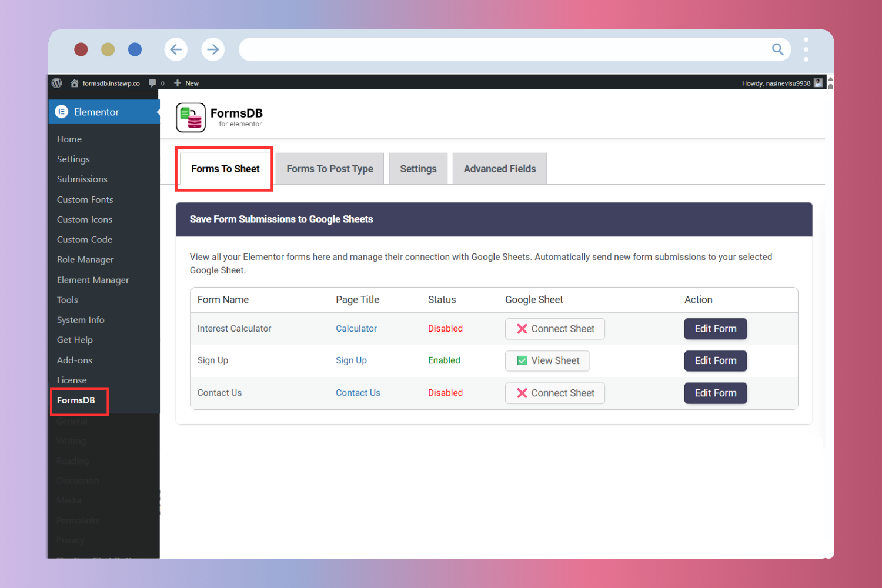Click the red X beside Contact Us Connect Sheet

point(522,393)
